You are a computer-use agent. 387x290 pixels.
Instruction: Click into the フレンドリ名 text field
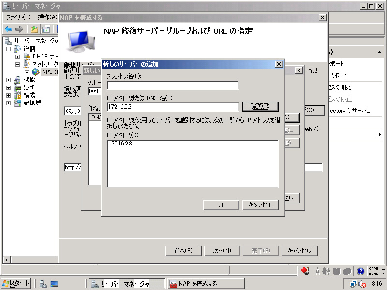[173, 86]
